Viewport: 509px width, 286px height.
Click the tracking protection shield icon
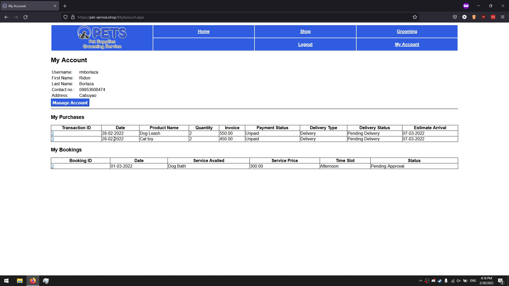pos(65,17)
